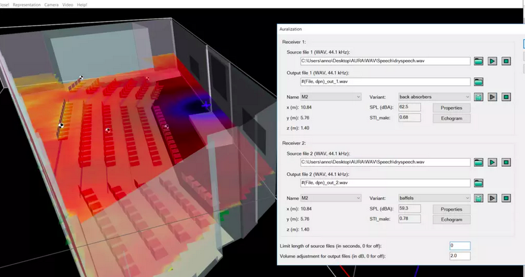Click the limit length of source files field

tap(459, 246)
